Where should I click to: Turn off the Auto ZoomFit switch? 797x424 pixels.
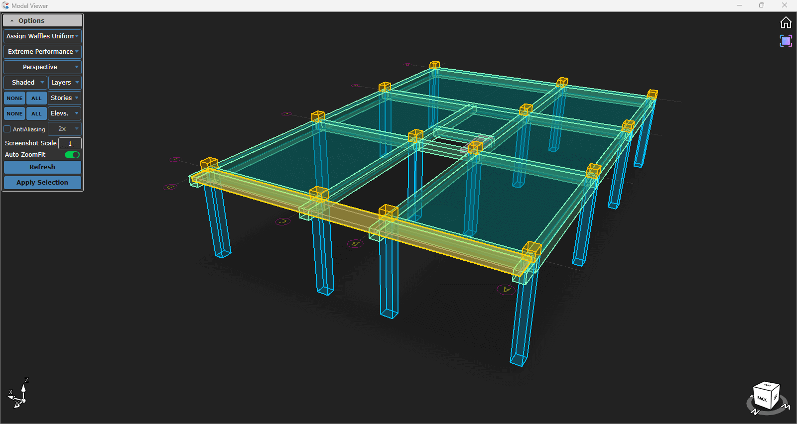(72, 155)
